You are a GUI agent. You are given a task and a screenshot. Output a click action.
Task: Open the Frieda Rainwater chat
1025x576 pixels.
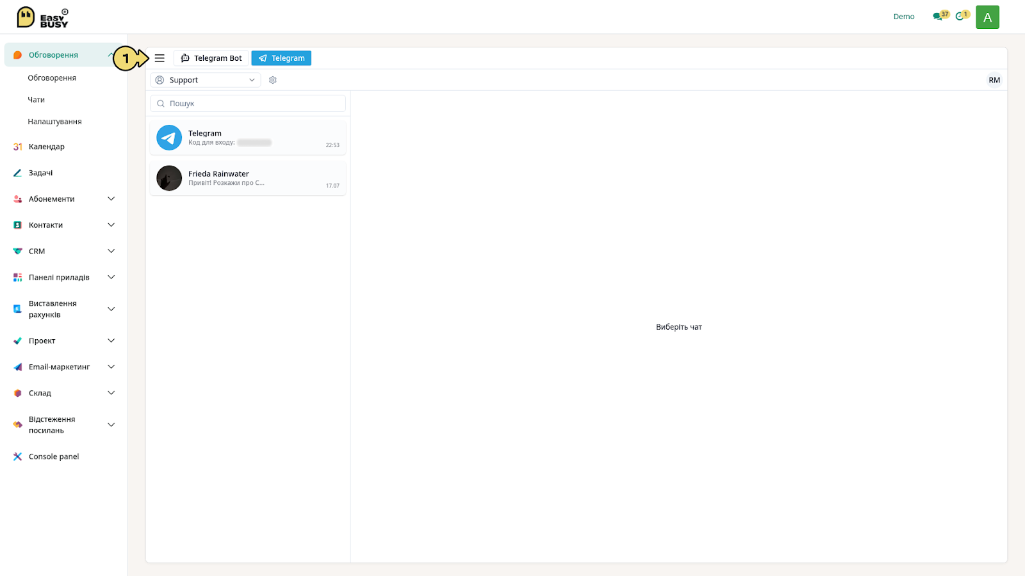coord(248,178)
